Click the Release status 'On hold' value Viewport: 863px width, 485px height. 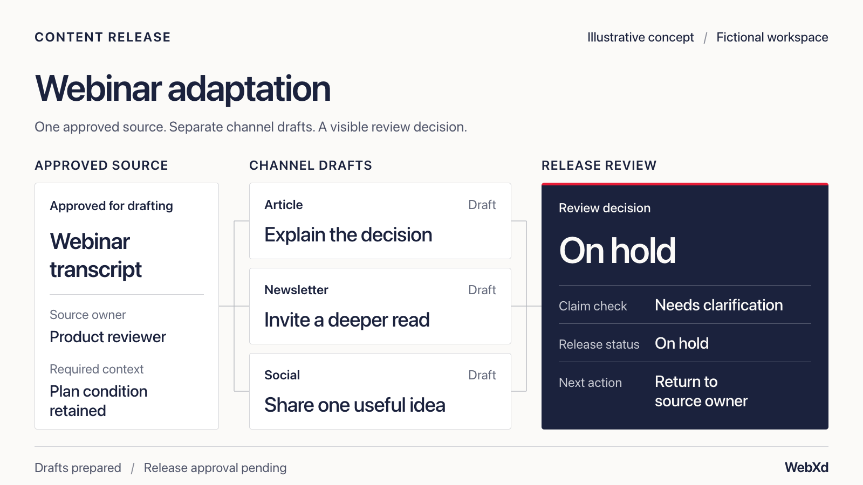coord(682,343)
